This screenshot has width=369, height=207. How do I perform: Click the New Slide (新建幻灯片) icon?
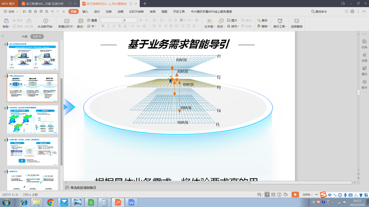point(66,21)
